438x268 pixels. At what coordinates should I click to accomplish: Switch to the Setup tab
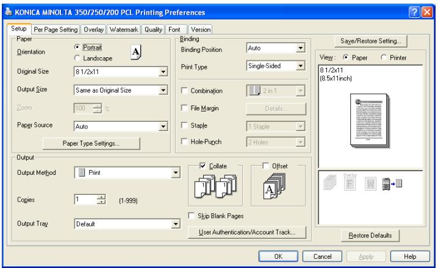(x=19, y=29)
